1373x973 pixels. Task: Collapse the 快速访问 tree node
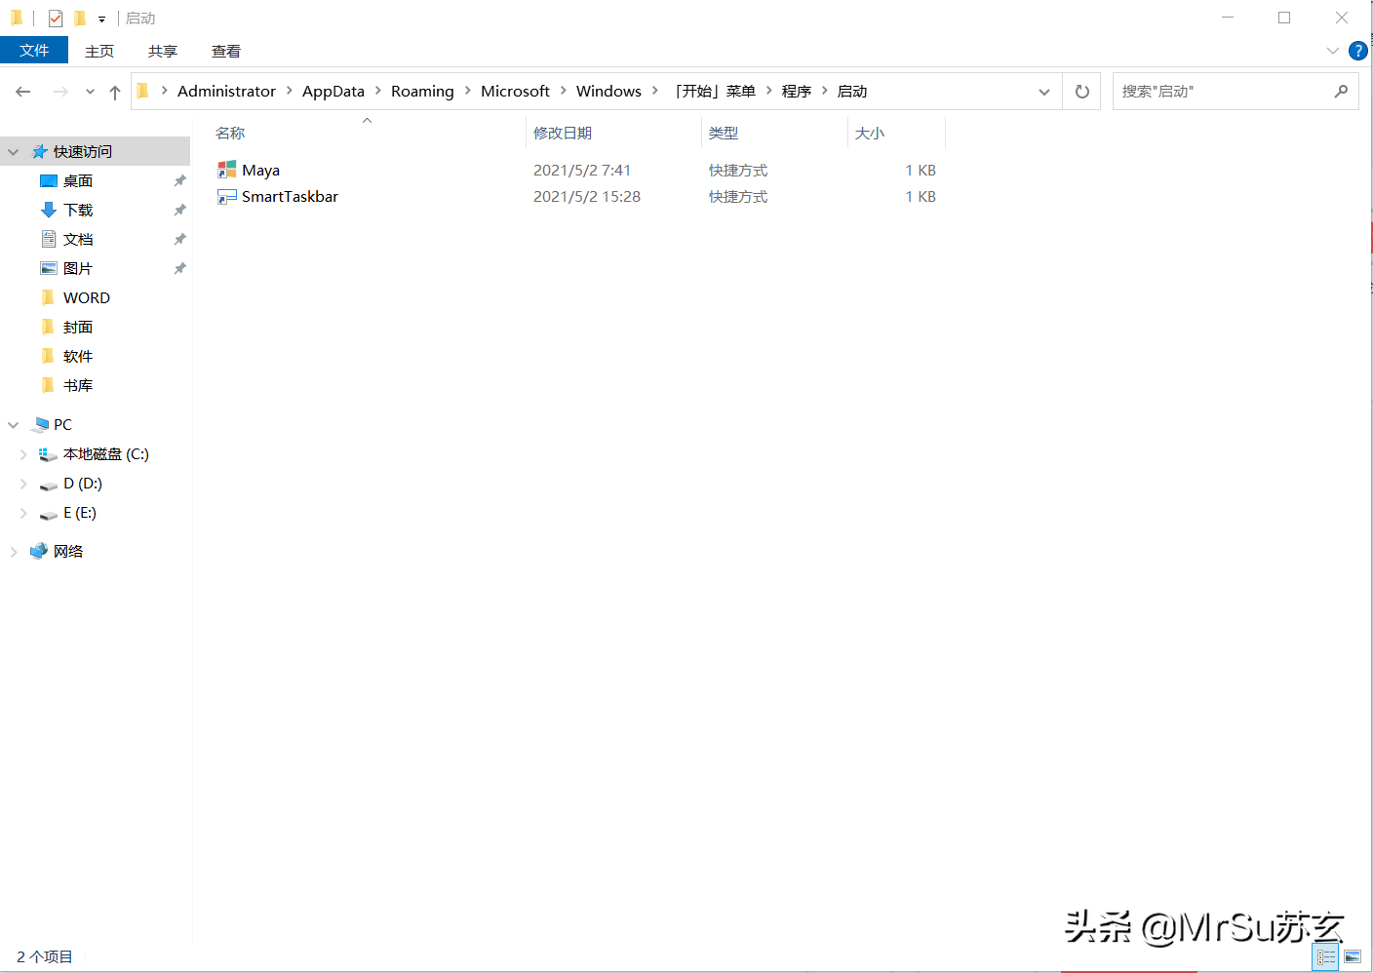click(14, 152)
